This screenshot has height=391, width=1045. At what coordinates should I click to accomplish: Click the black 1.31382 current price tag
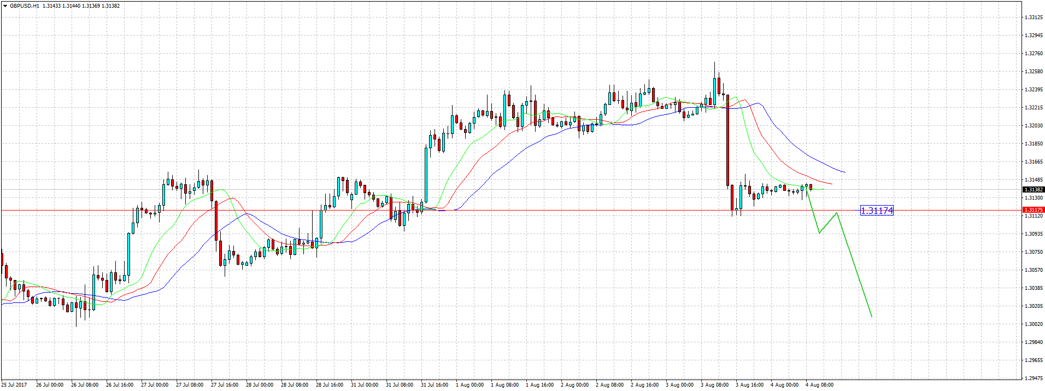(1033, 190)
